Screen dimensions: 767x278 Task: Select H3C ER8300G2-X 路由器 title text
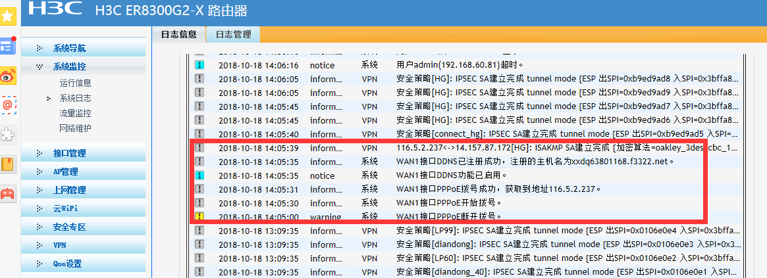click(171, 10)
